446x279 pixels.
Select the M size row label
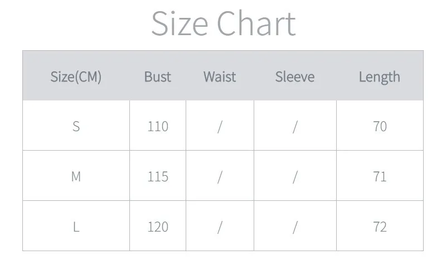76,176
